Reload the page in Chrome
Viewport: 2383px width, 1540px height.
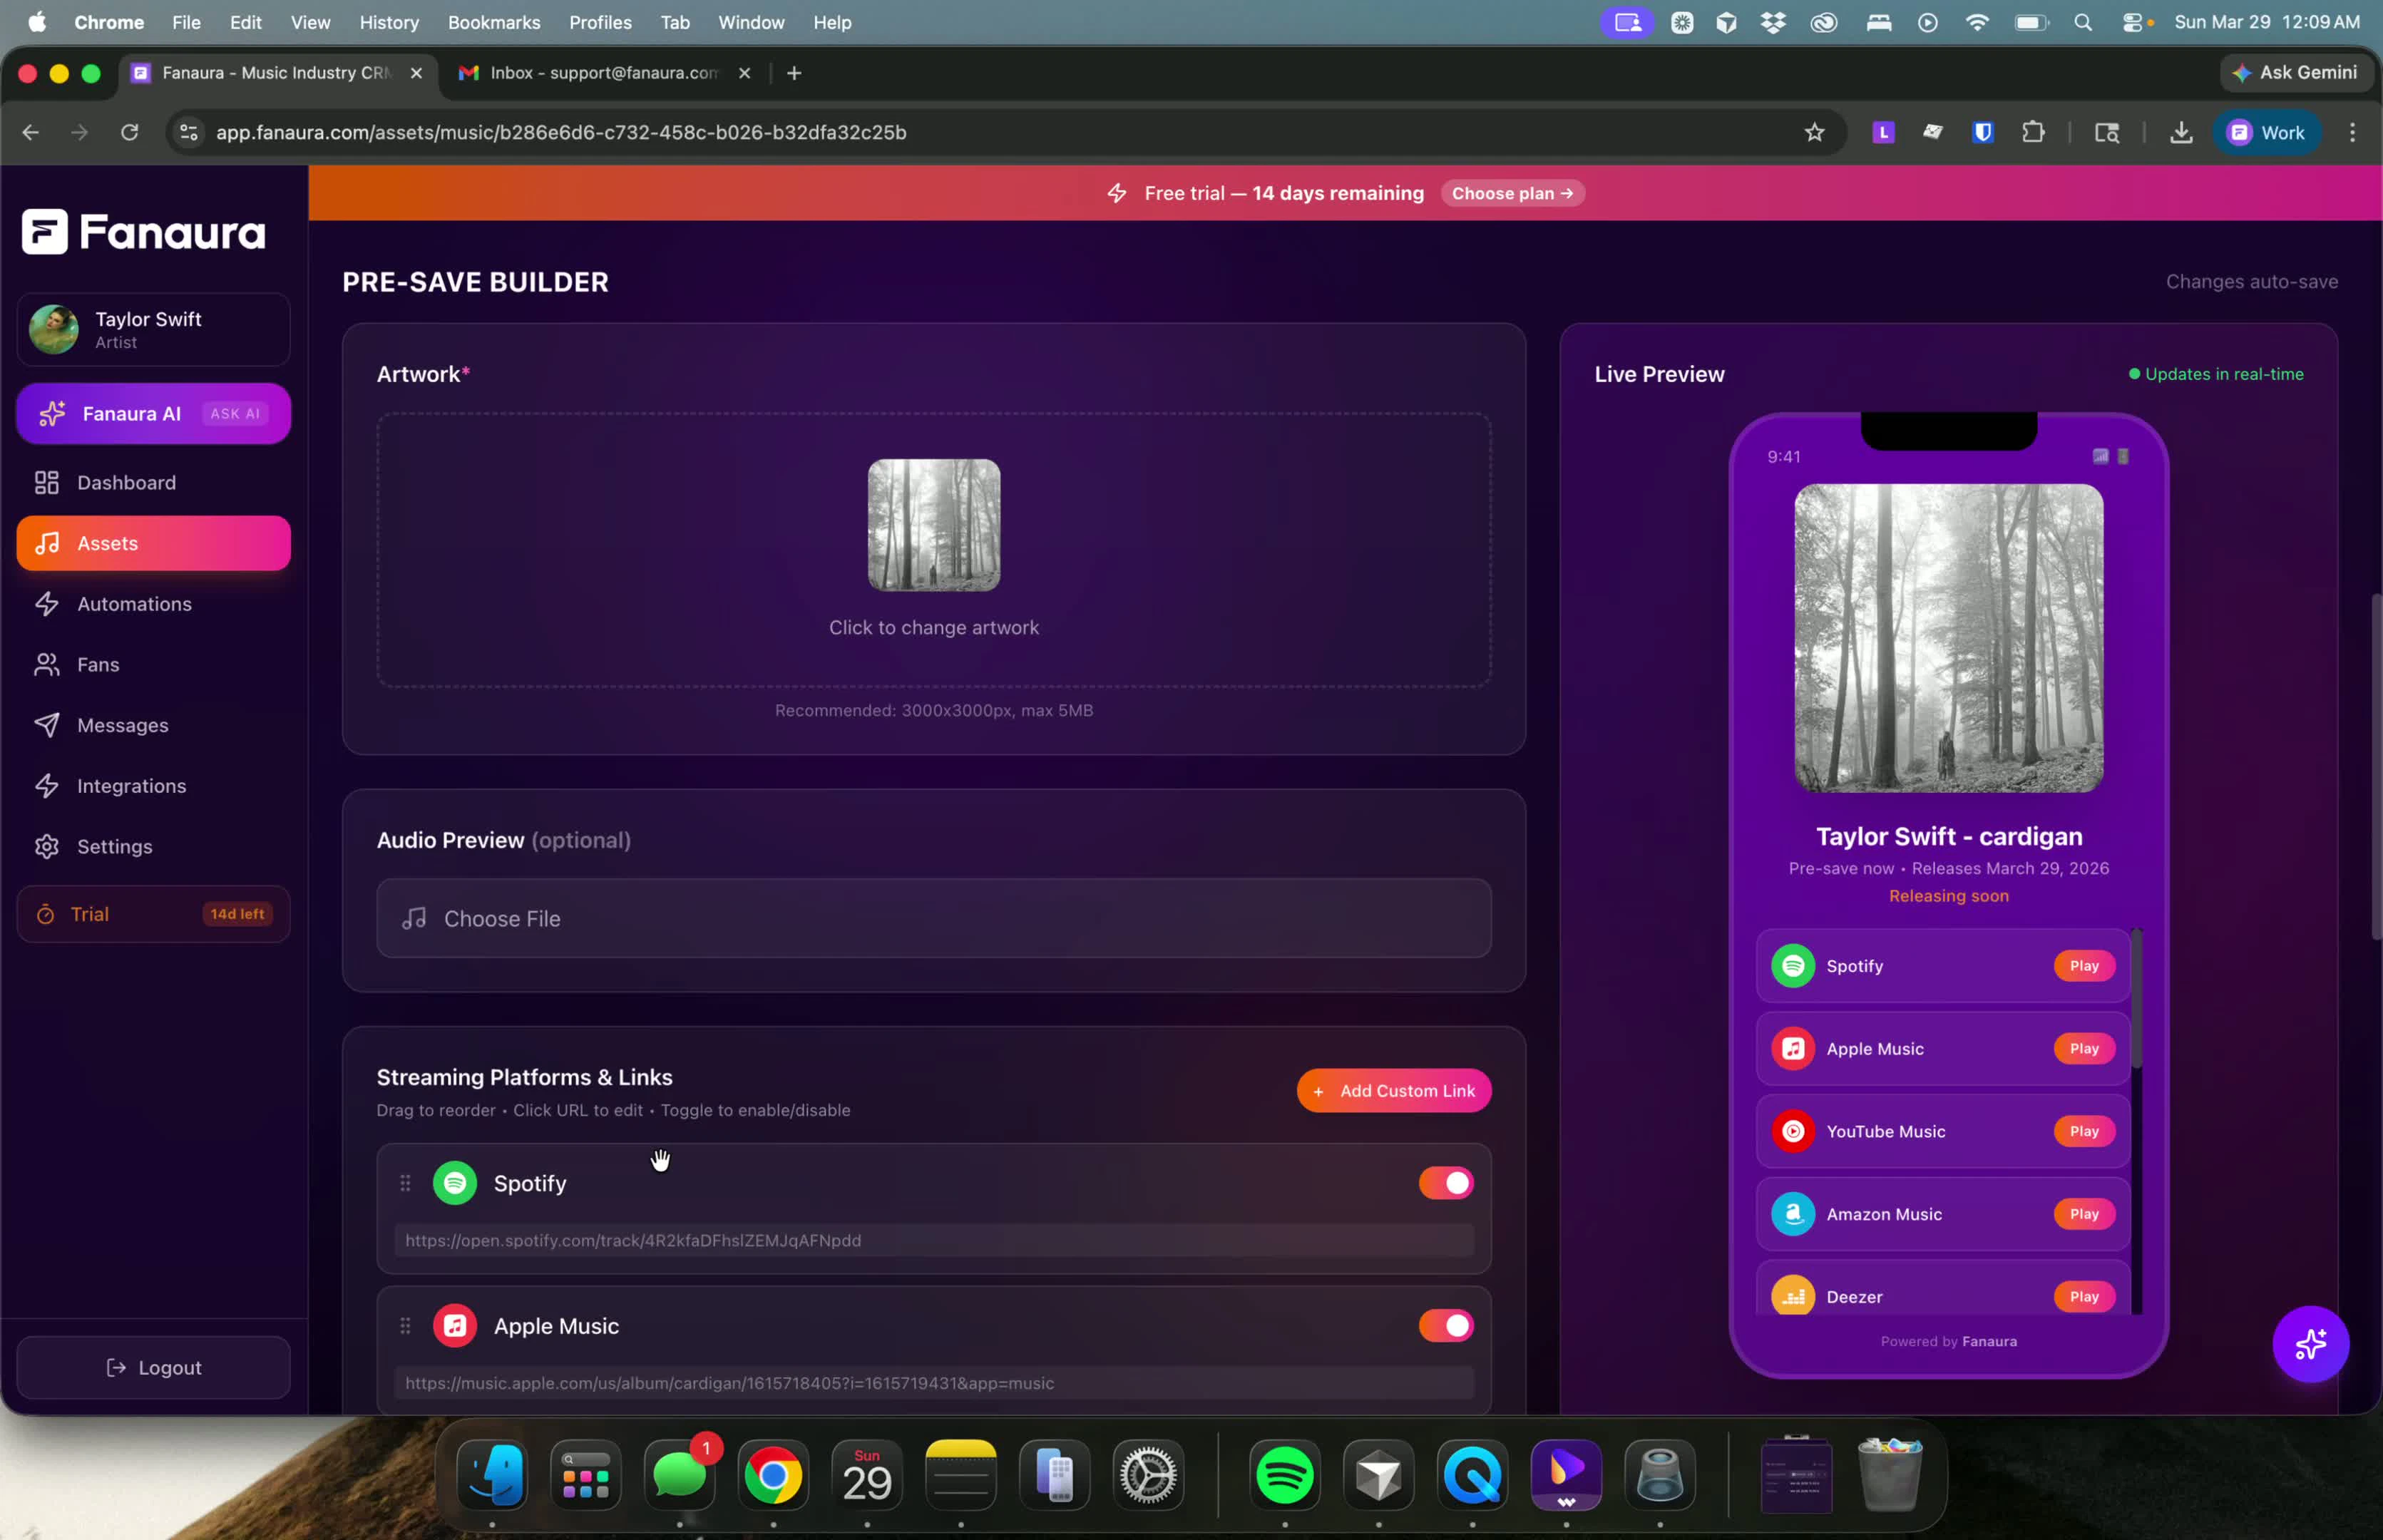pyautogui.click(x=130, y=132)
